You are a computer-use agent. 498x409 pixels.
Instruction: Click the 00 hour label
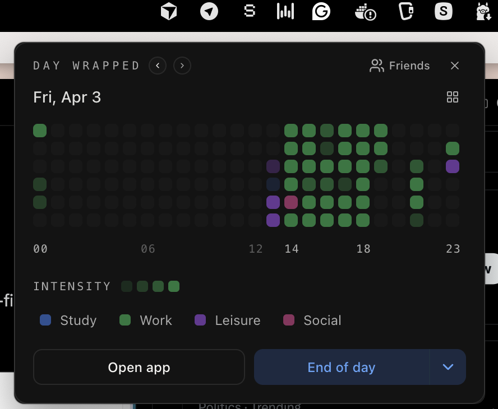40,249
